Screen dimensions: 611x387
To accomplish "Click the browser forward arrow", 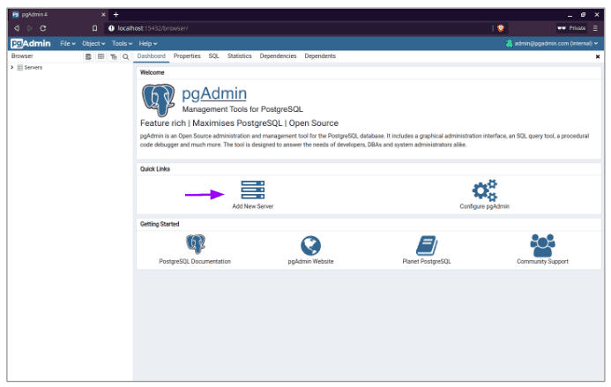I will [x=30, y=28].
